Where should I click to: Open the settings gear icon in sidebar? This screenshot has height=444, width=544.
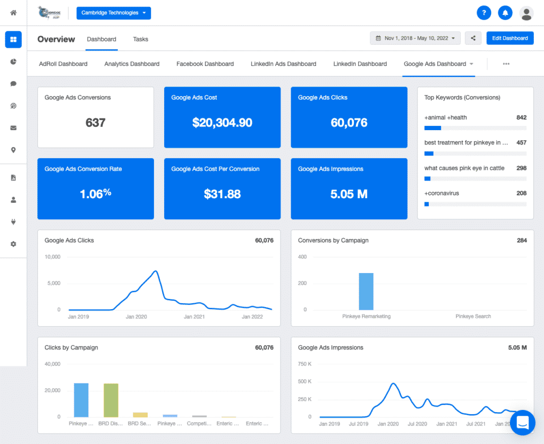[x=13, y=244]
